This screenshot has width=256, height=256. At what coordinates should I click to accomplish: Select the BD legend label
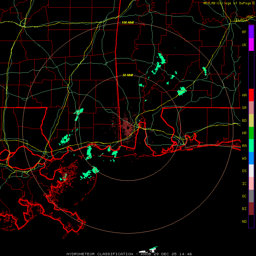click(244, 121)
